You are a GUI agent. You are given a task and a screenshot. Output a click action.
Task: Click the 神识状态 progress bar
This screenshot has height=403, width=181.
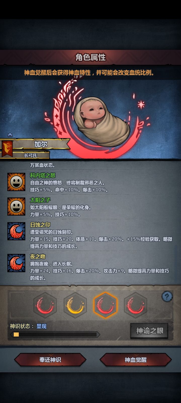pos(55,334)
